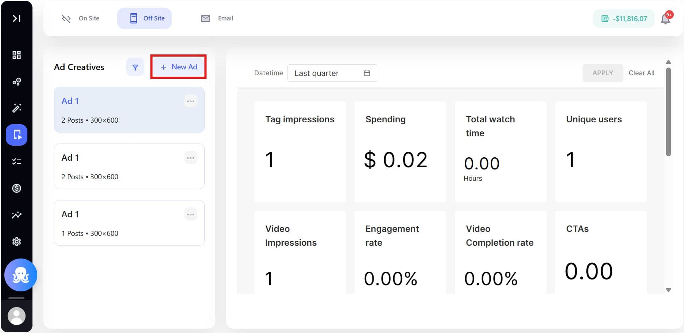Click the stats panel vertical scrollbar thumb

pos(668,112)
